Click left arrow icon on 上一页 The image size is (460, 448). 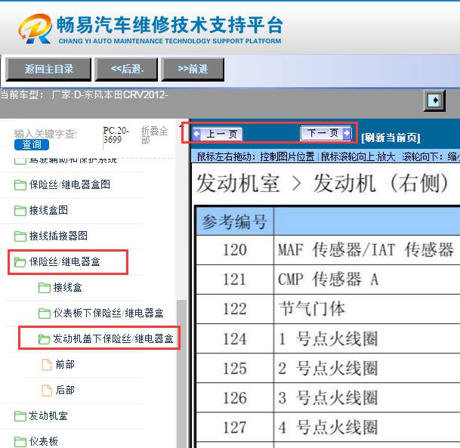(197, 134)
